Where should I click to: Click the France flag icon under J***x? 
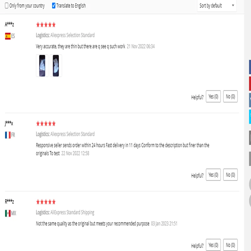(8, 135)
